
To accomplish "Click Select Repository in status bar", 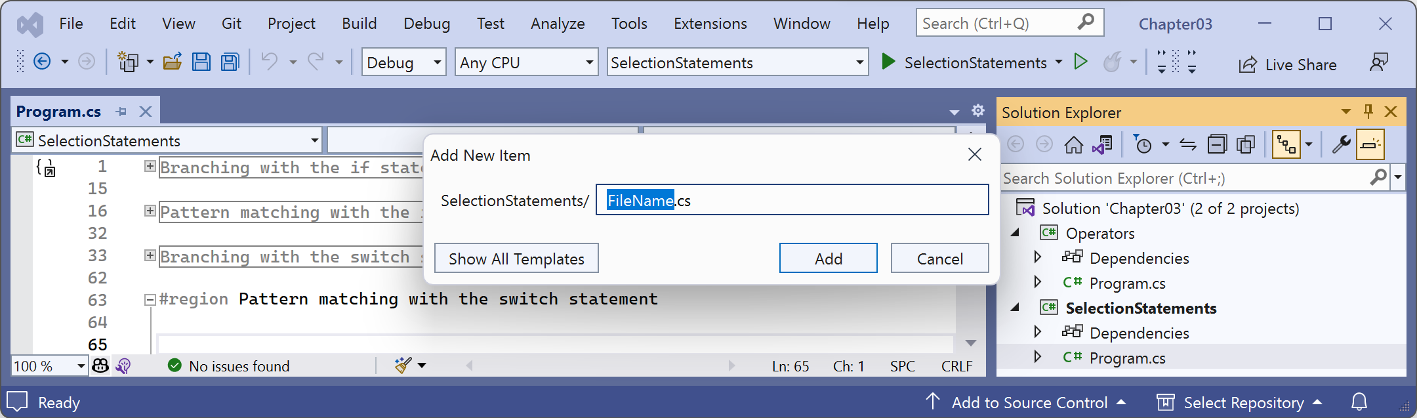I will click(x=1240, y=402).
